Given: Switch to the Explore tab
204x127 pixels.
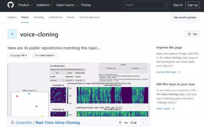Looking at the screenshot, I should pyautogui.click(x=12, y=17).
